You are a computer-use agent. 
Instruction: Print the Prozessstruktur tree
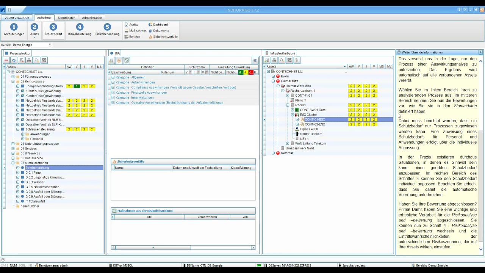tap(29, 60)
